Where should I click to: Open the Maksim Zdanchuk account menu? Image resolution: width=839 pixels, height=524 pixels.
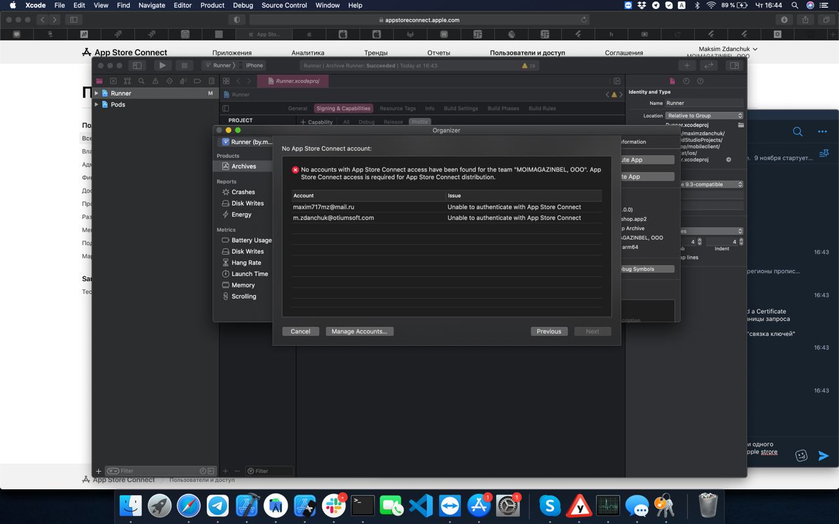(728, 49)
